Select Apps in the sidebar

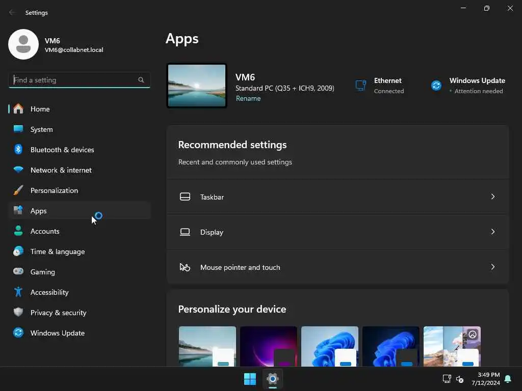click(x=80, y=210)
